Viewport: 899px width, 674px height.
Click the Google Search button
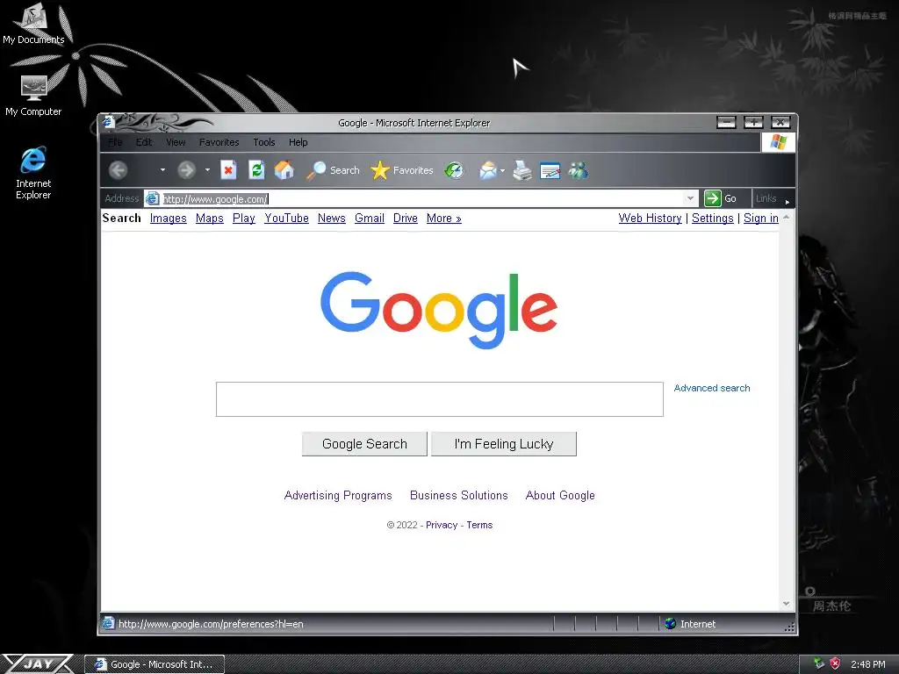[x=364, y=443]
